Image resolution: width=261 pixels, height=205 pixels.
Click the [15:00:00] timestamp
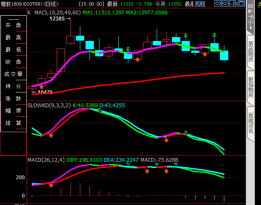click(x=92, y=4)
